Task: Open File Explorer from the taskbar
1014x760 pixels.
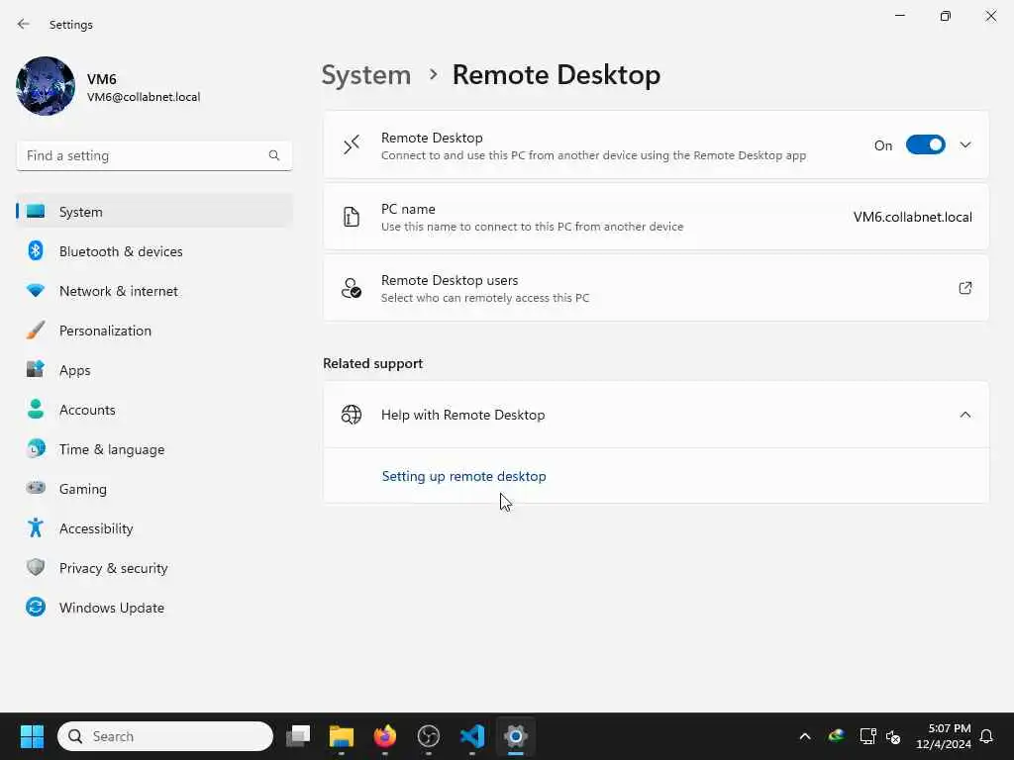Action: tap(342, 736)
